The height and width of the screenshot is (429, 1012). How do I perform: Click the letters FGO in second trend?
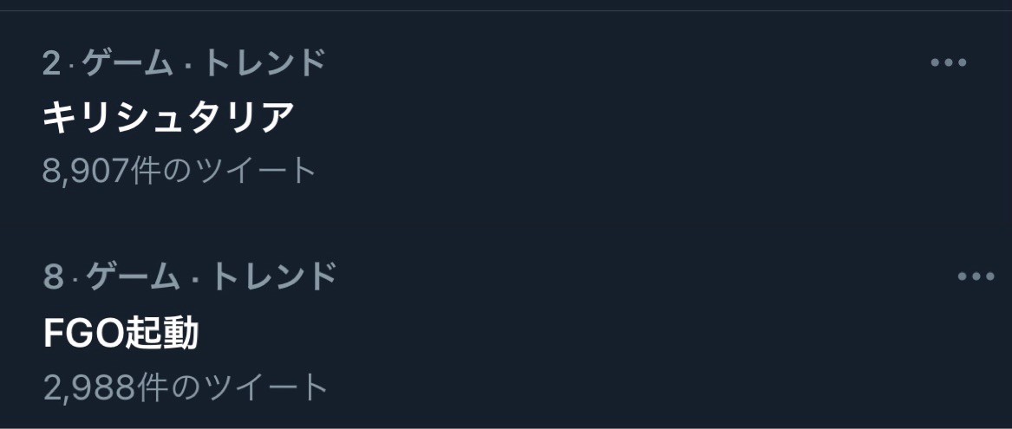83,333
